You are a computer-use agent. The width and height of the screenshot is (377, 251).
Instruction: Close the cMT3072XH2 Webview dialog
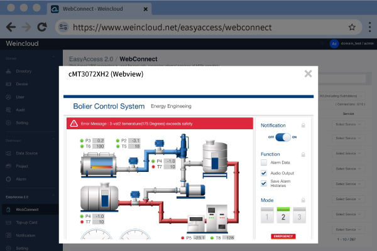(308, 74)
